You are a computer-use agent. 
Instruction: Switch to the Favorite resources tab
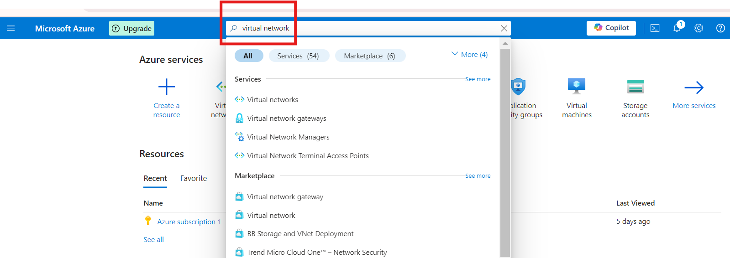(194, 178)
